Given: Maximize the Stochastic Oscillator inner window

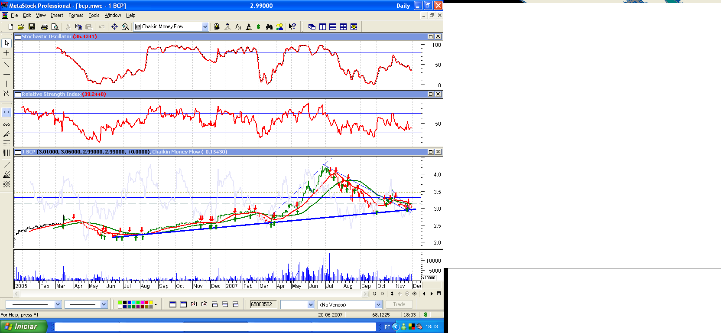Looking at the screenshot, I should click(x=431, y=36).
